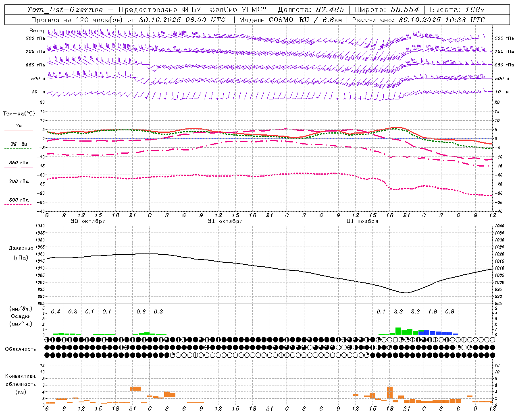Click the 0.4 precipitation value

pos(56,312)
